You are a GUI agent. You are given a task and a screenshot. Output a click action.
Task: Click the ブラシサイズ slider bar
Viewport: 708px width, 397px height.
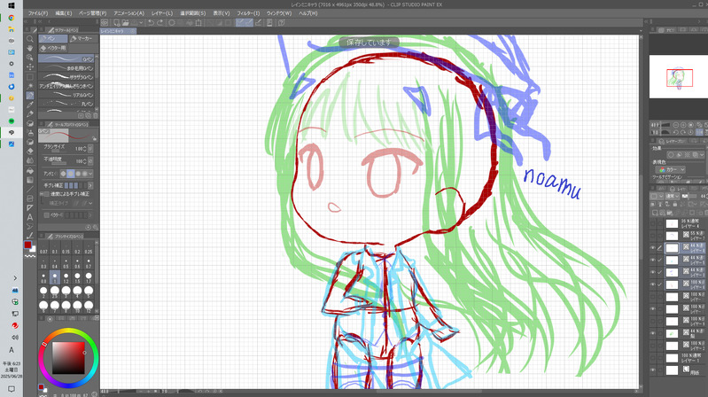[58, 151]
